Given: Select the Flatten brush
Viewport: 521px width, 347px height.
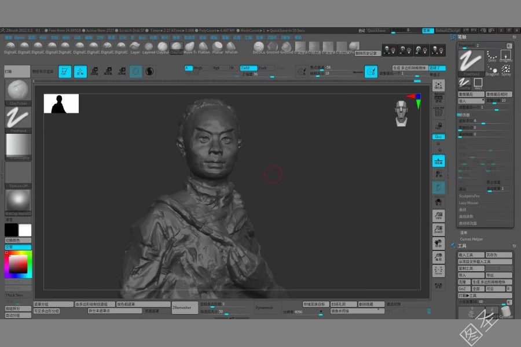Looking at the screenshot, I should coord(204,48).
